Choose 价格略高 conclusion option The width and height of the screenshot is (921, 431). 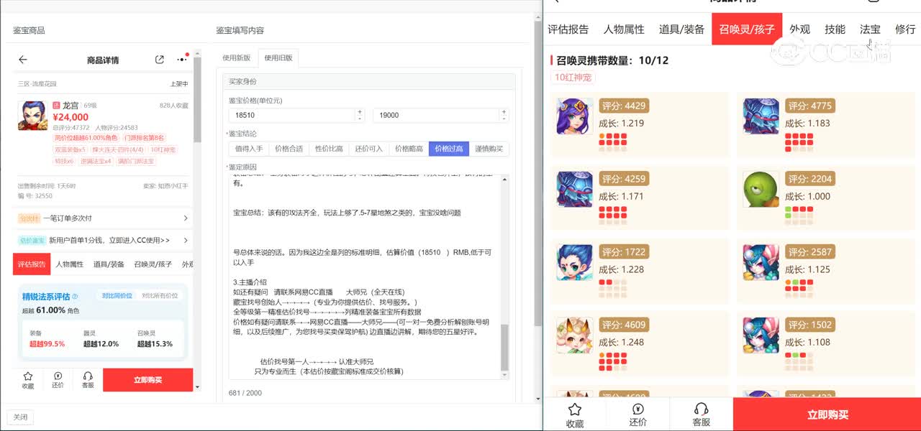tap(409, 149)
